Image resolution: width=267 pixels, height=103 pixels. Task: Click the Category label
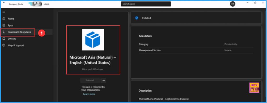[x=144, y=44]
